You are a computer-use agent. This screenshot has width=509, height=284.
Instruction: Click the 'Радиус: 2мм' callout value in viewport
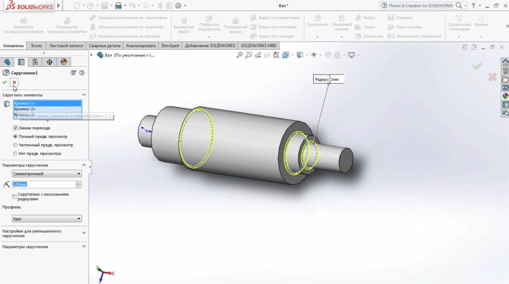coord(337,79)
